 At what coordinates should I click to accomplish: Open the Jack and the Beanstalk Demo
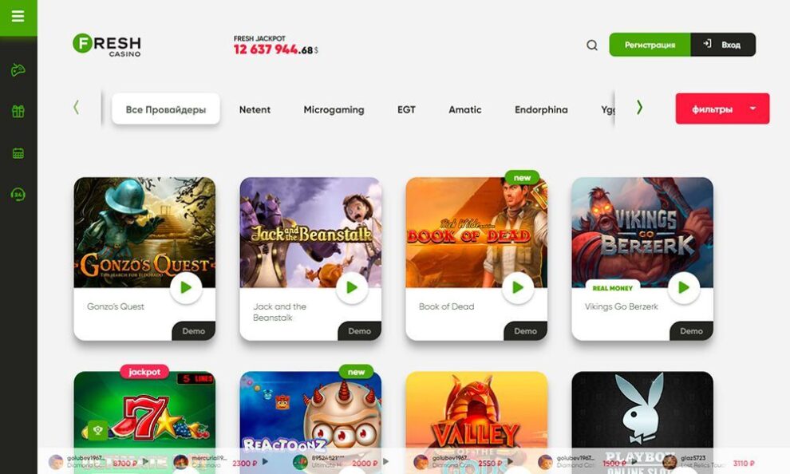click(359, 331)
